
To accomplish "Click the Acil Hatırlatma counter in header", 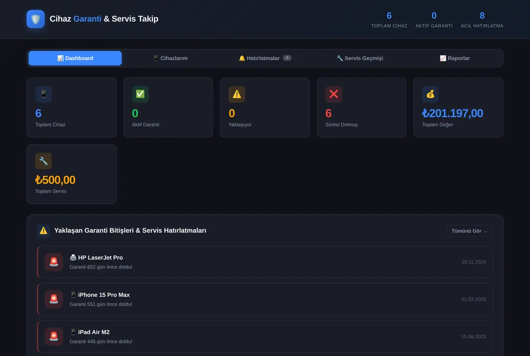I will click(x=482, y=20).
